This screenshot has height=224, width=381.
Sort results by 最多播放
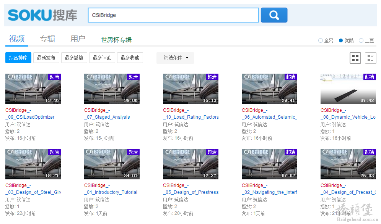click(x=74, y=58)
